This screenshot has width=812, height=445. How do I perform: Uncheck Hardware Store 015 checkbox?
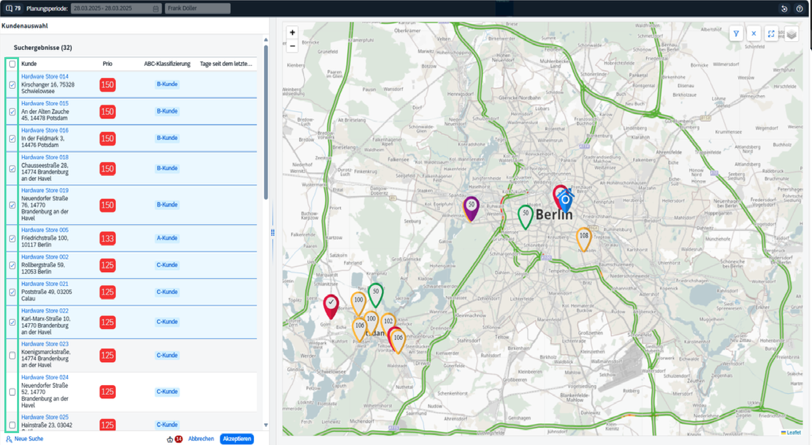pos(12,112)
